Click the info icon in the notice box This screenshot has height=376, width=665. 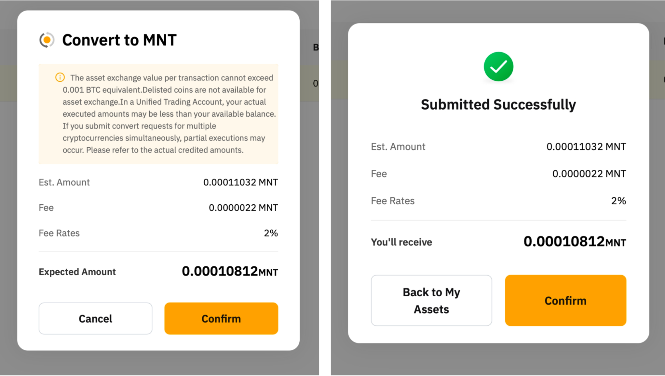click(x=60, y=77)
